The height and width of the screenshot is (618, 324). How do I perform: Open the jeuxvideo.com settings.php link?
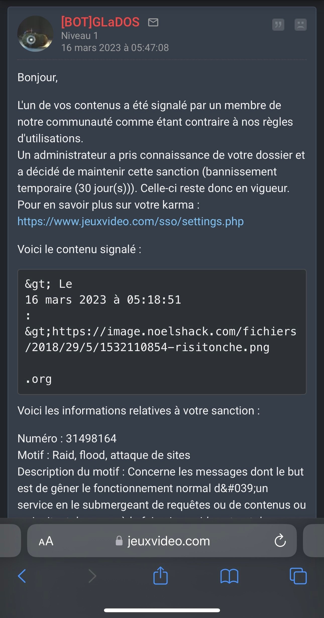click(x=131, y=221)
